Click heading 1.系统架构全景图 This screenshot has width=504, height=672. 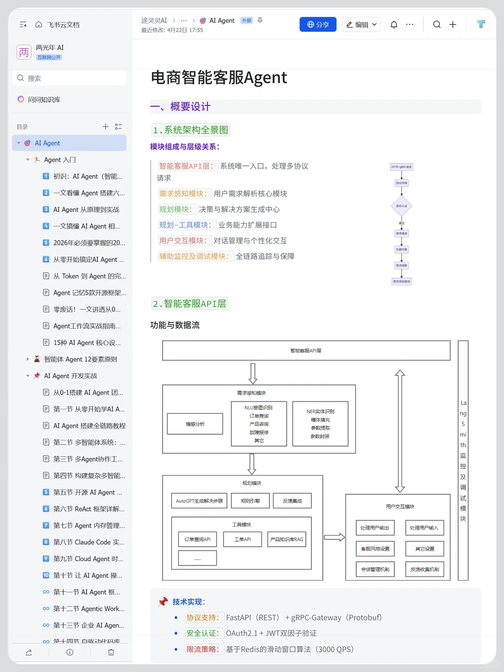pos(190,130)
